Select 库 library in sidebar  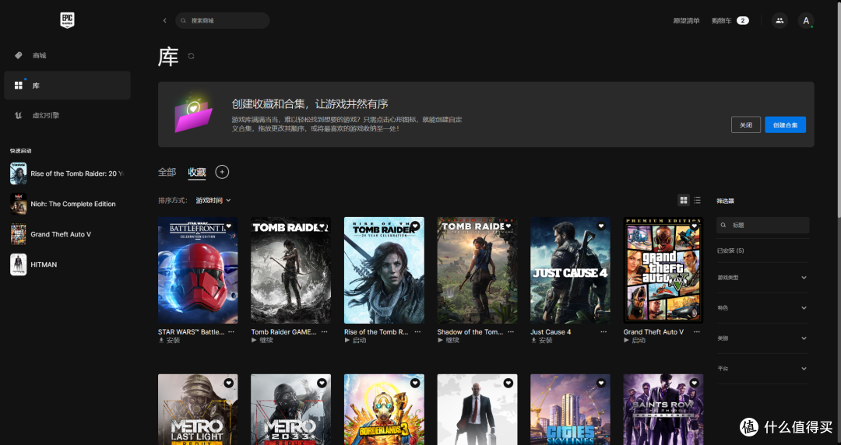coord(67,86)
